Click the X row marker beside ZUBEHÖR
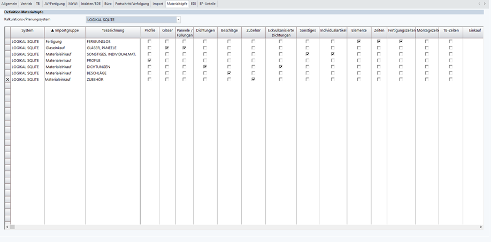 pyautogui.click(x=7, y=80)
